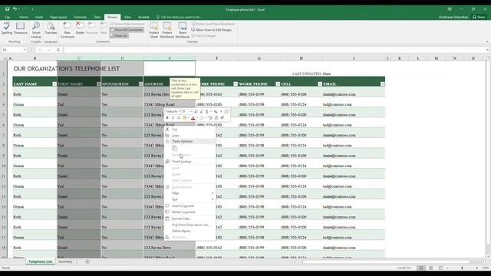Open the LAST NAME filter dropdown
Image resolution: width=491 pixels, height=276 pixels.
pyautogui.click(x=54, y=84)
